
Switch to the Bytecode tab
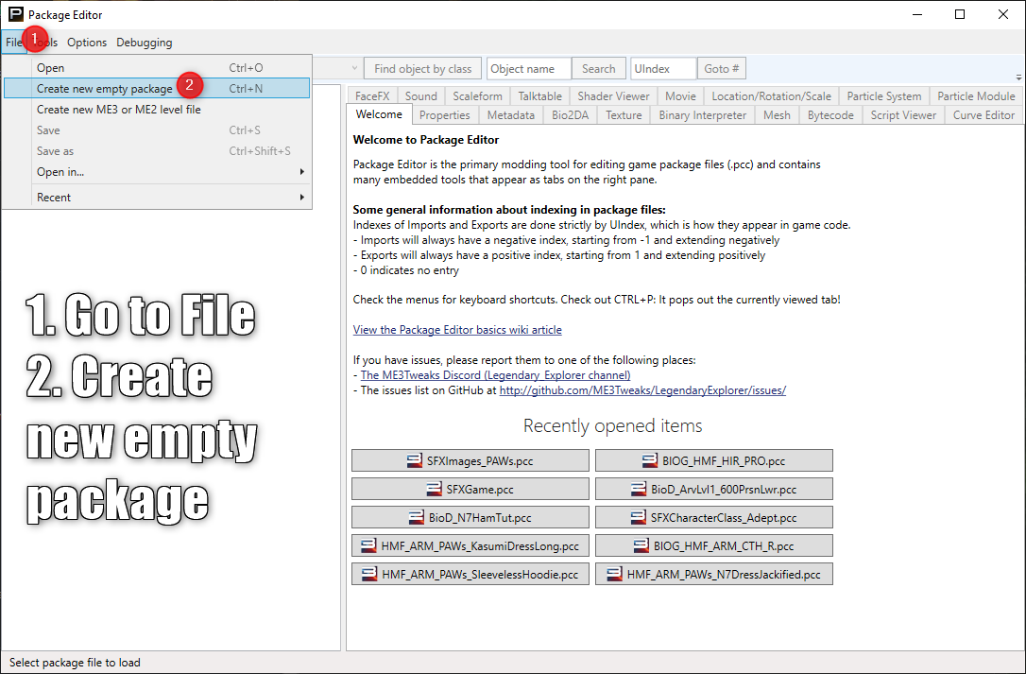[830, 114]
